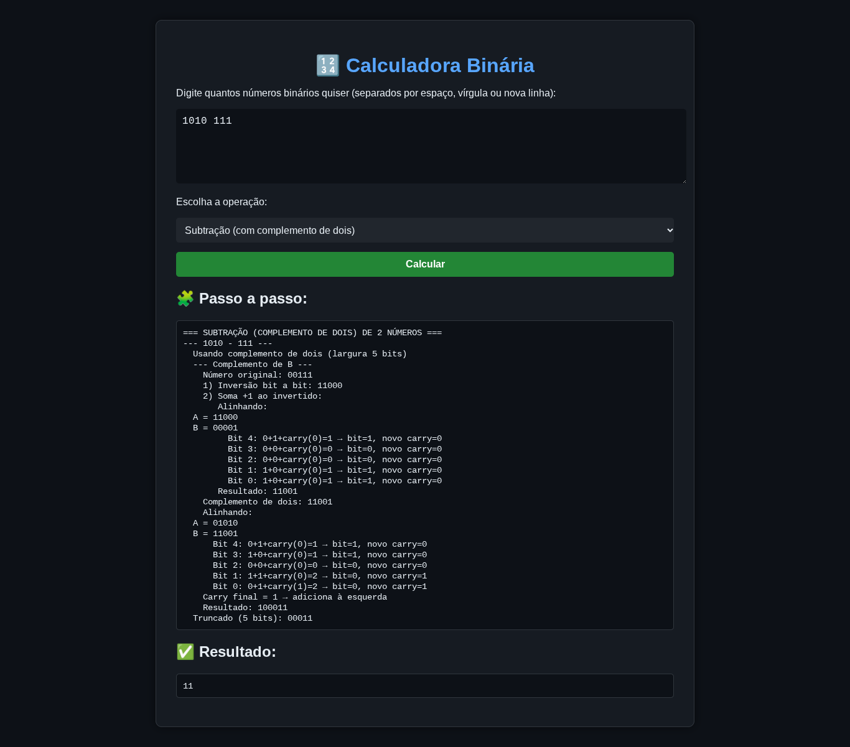Select the text 1010 111 in the textarea

tap(207, 121)
